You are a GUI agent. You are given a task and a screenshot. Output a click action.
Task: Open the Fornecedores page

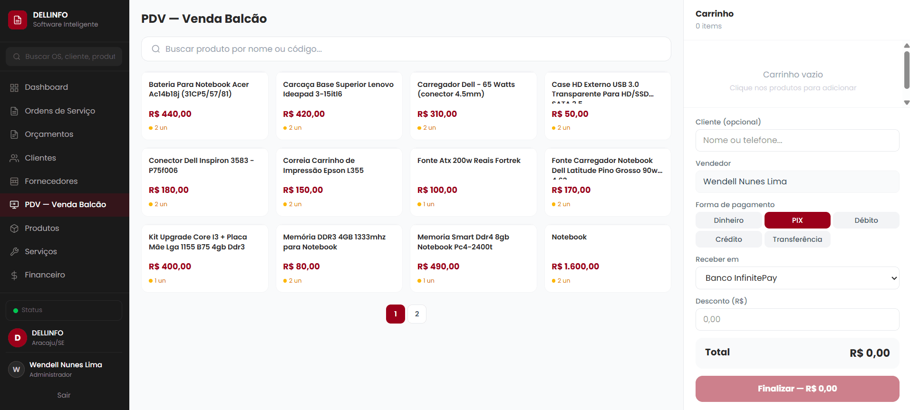(65, 181)
